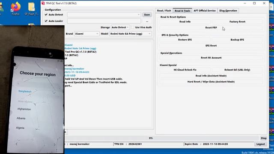Click the Factory Reset button
Image resolution: width=274 pixels, height=154 pixels.
237,22
